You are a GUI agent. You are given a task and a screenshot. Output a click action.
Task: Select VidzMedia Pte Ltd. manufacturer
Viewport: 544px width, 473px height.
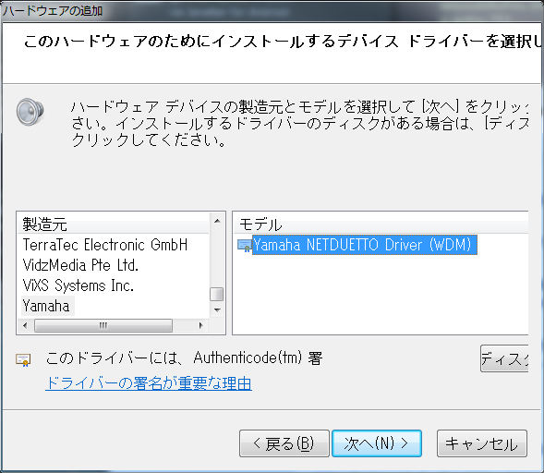click(80, 265)
